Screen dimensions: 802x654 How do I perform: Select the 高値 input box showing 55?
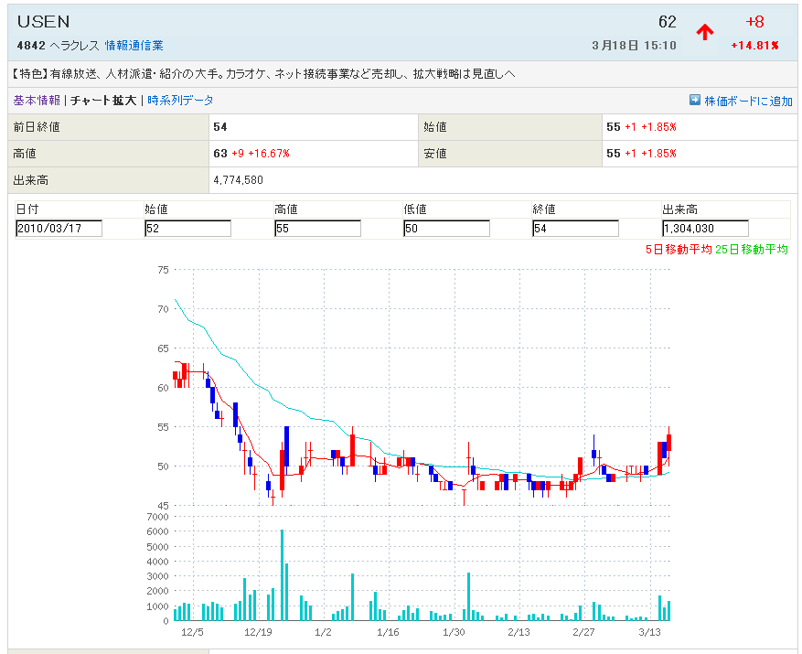click(x=317, y=229)
